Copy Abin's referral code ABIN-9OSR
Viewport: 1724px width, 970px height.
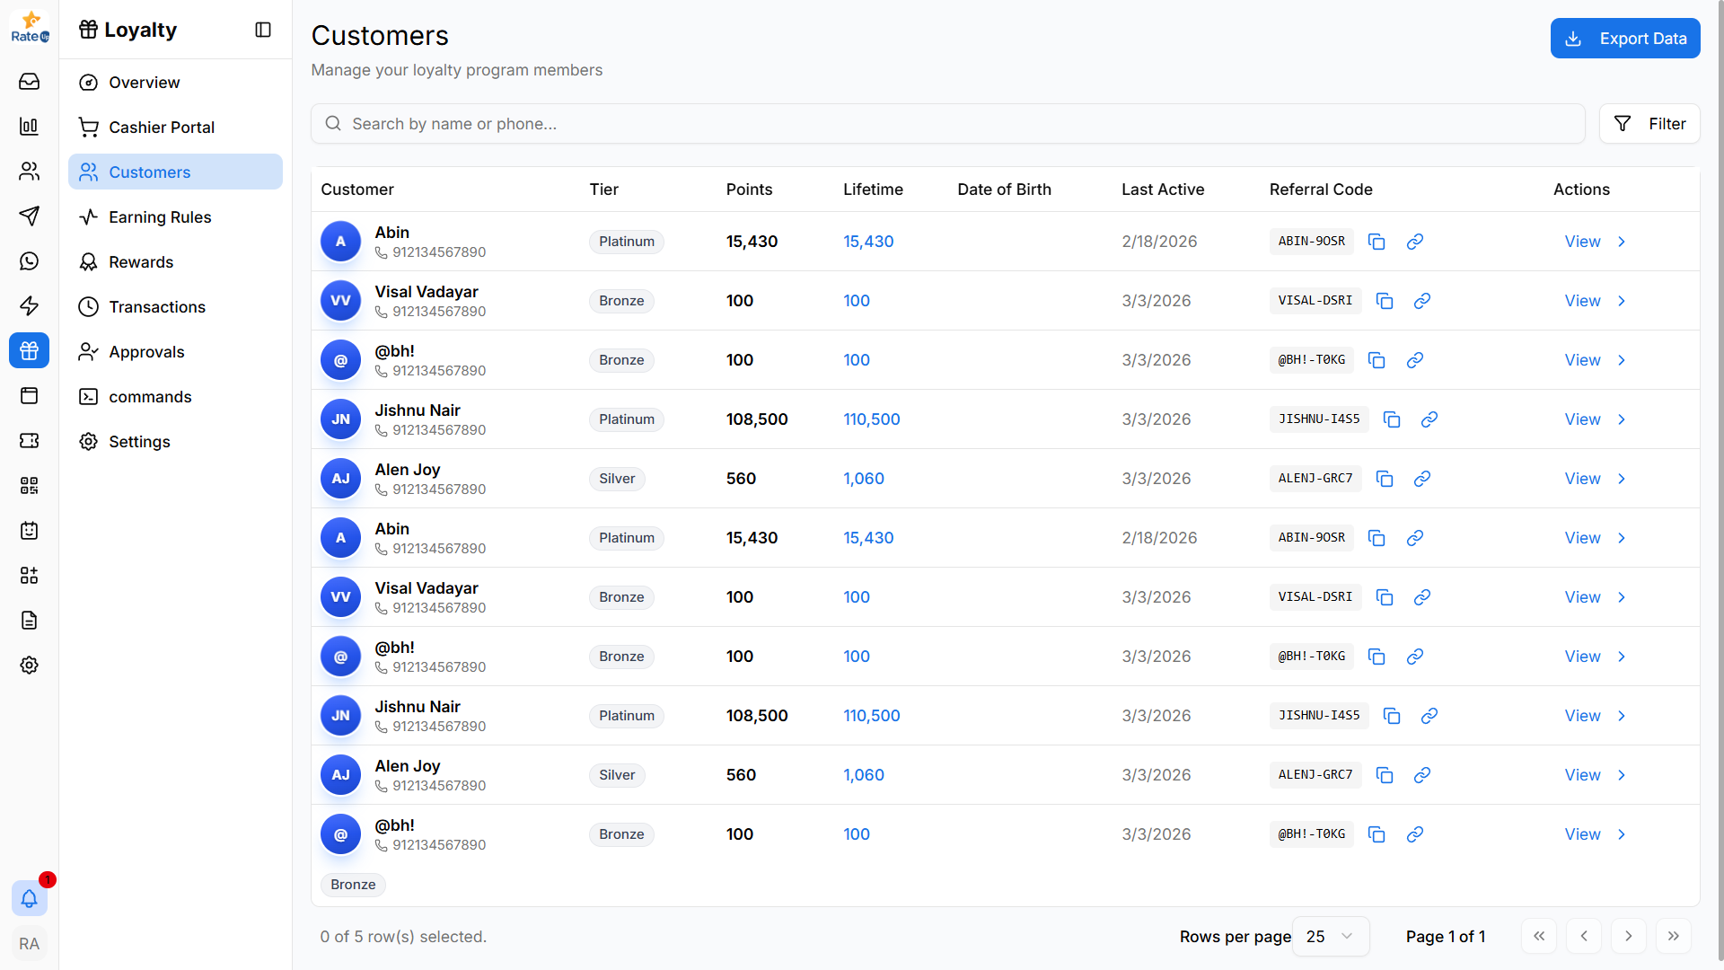point(1377,241)
